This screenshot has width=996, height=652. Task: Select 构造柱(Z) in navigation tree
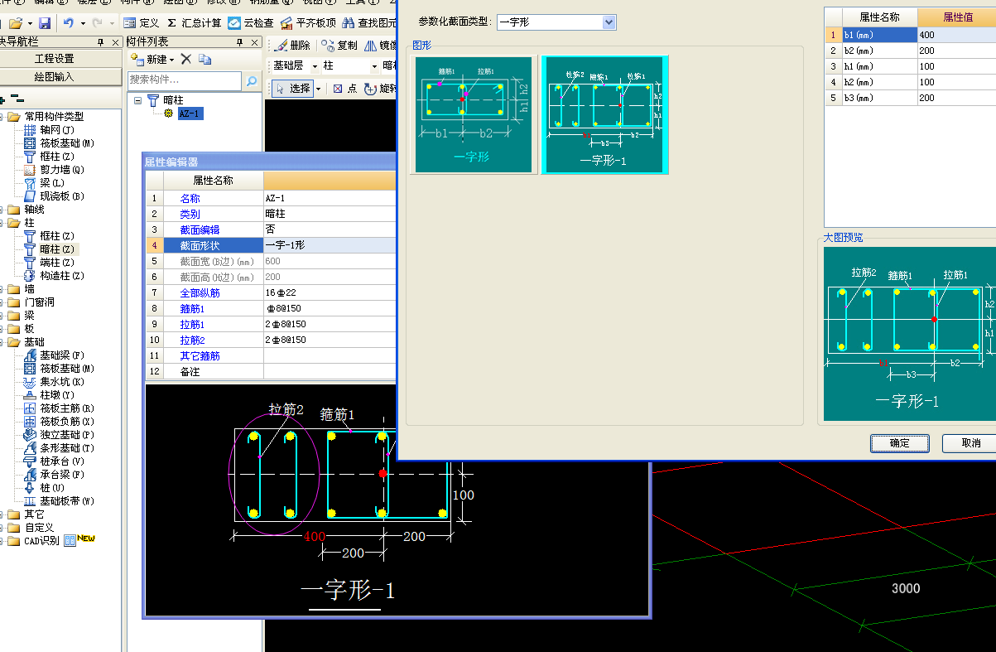coord(53,275)
